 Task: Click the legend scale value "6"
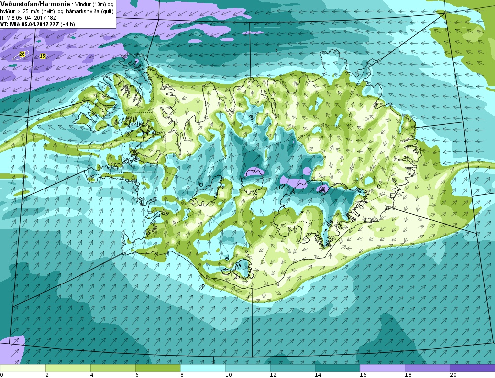coord(137,375)
